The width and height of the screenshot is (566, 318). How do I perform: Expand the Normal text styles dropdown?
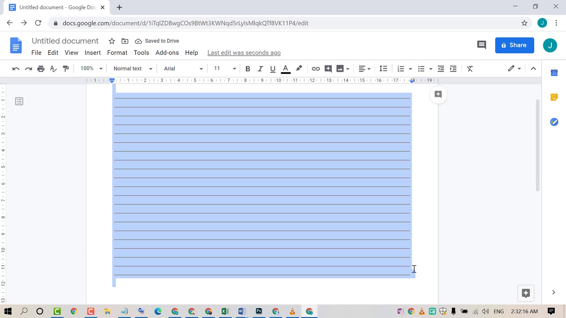[x=133, y=68]
